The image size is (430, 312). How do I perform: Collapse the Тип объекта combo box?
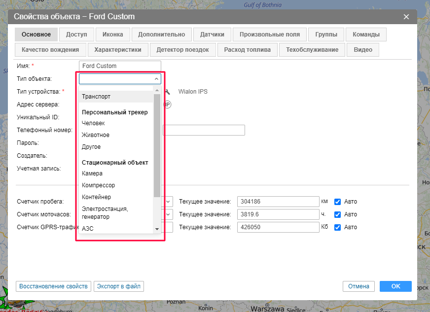click(156, 79)
